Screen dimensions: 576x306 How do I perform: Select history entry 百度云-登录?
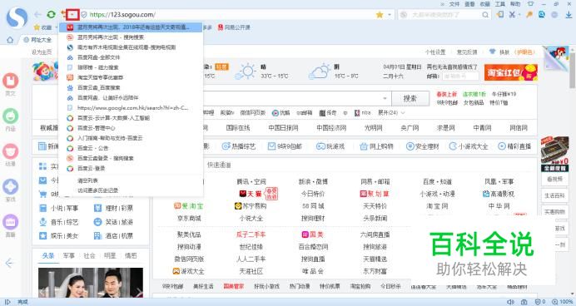point(131,169)
